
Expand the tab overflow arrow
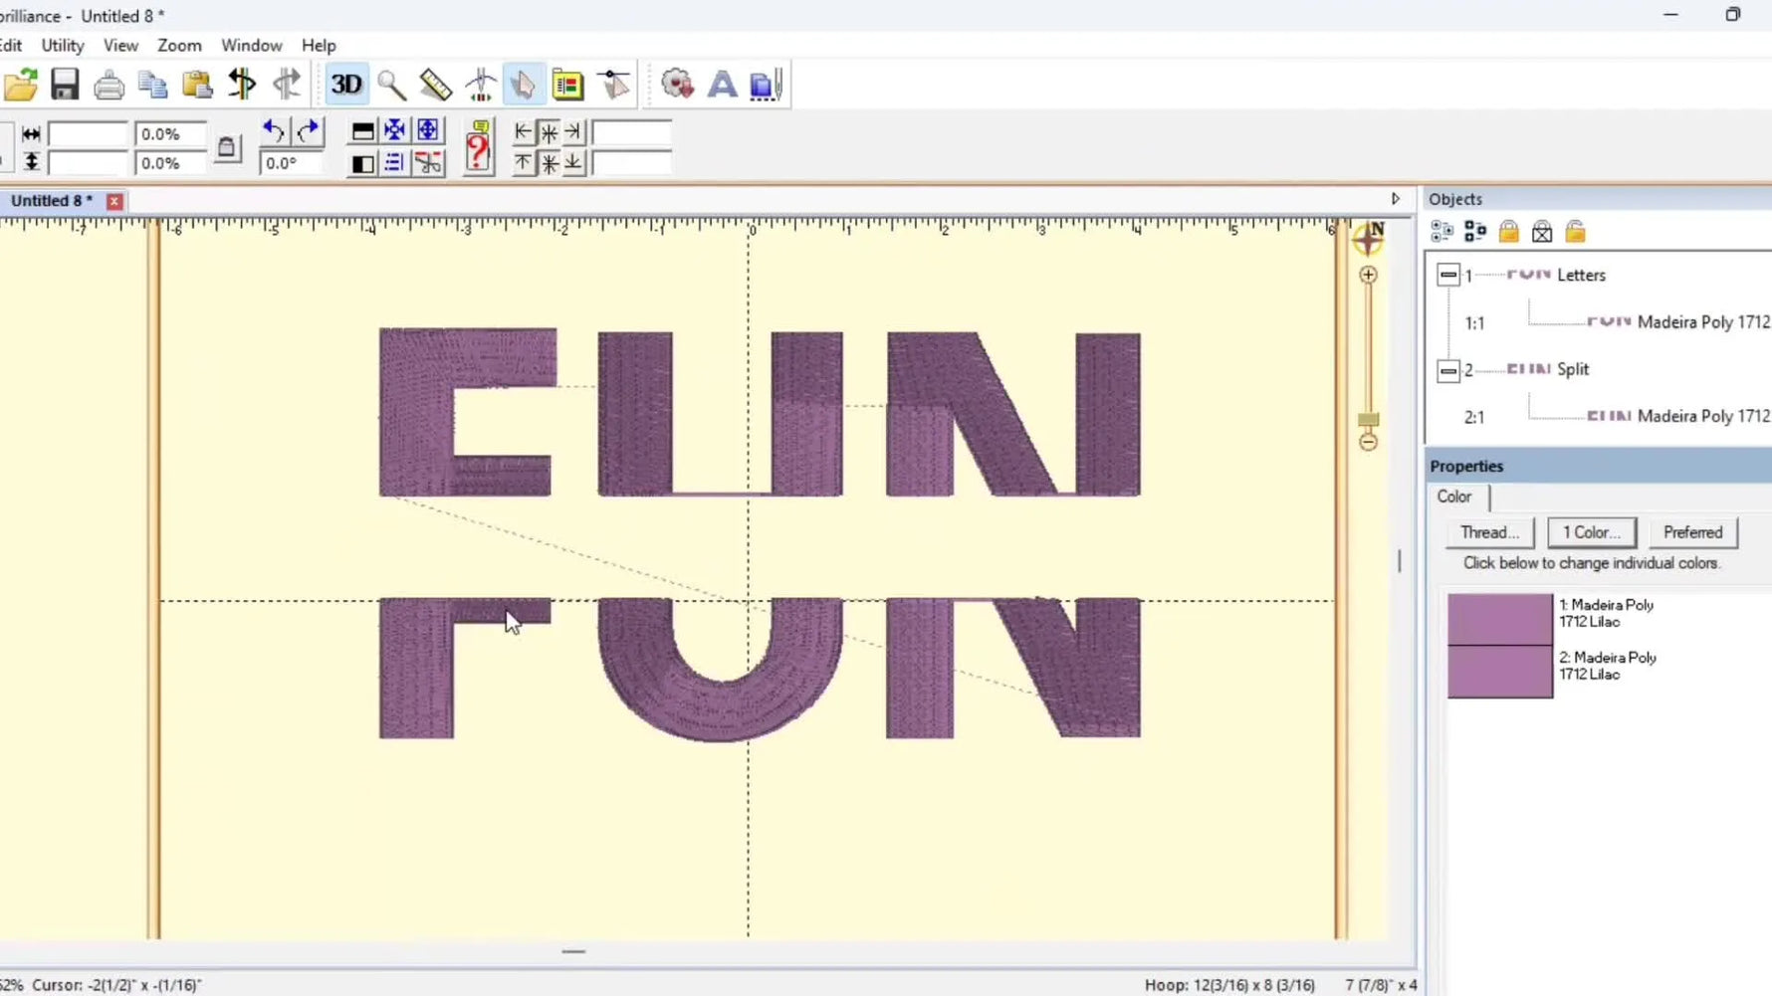(1396, 199)
